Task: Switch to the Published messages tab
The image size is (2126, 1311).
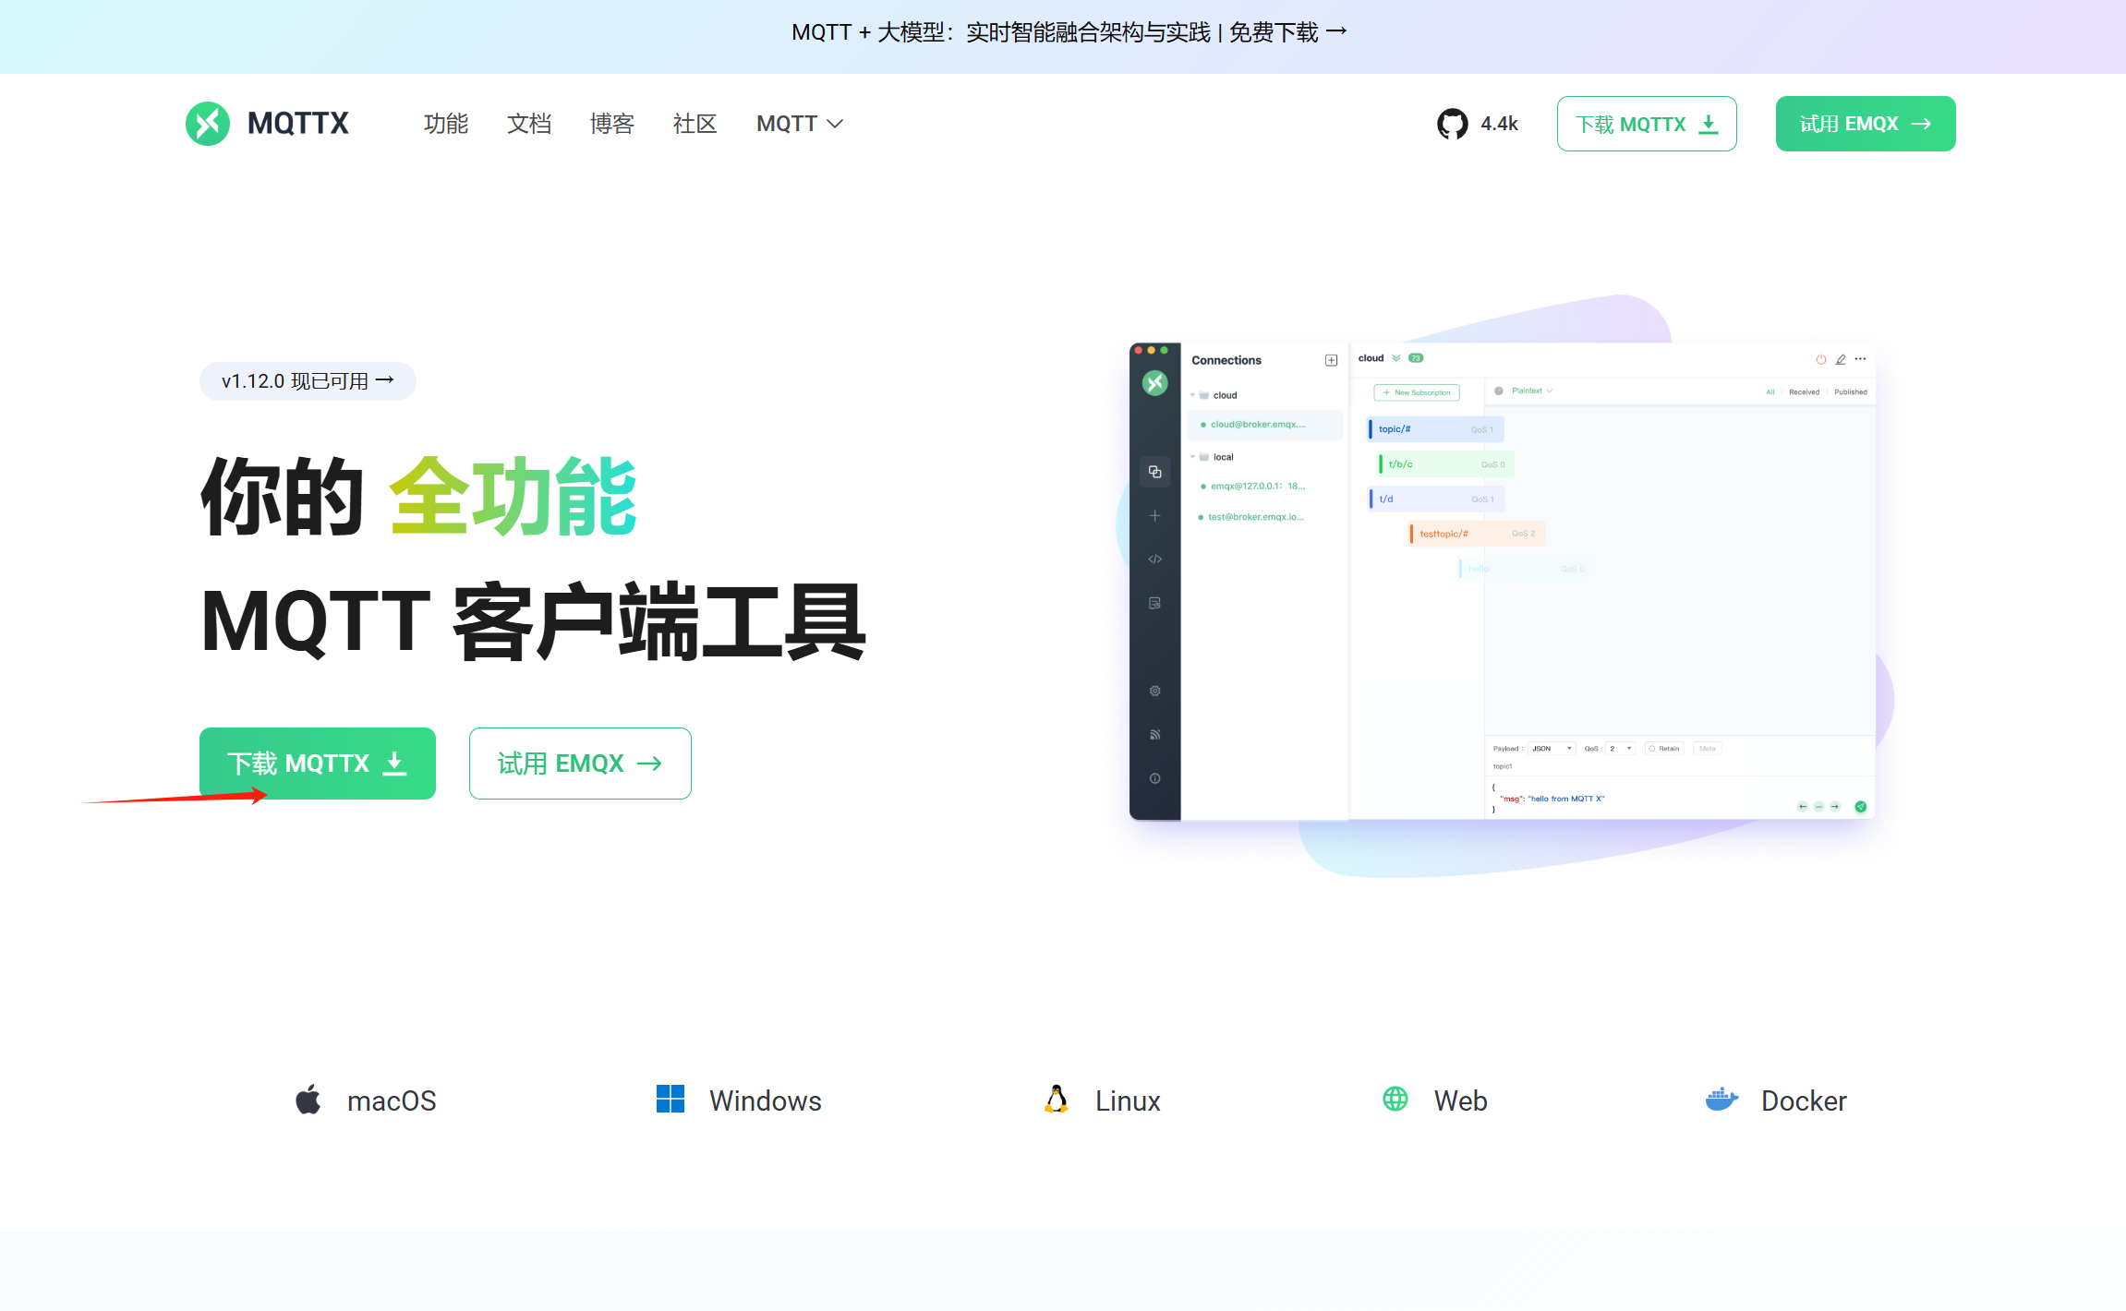Action: pos(1851,392)
